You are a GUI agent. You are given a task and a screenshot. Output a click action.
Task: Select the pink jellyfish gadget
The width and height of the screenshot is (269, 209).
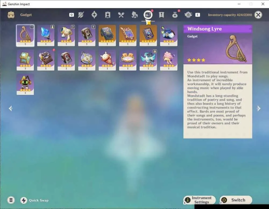[169, 60]
